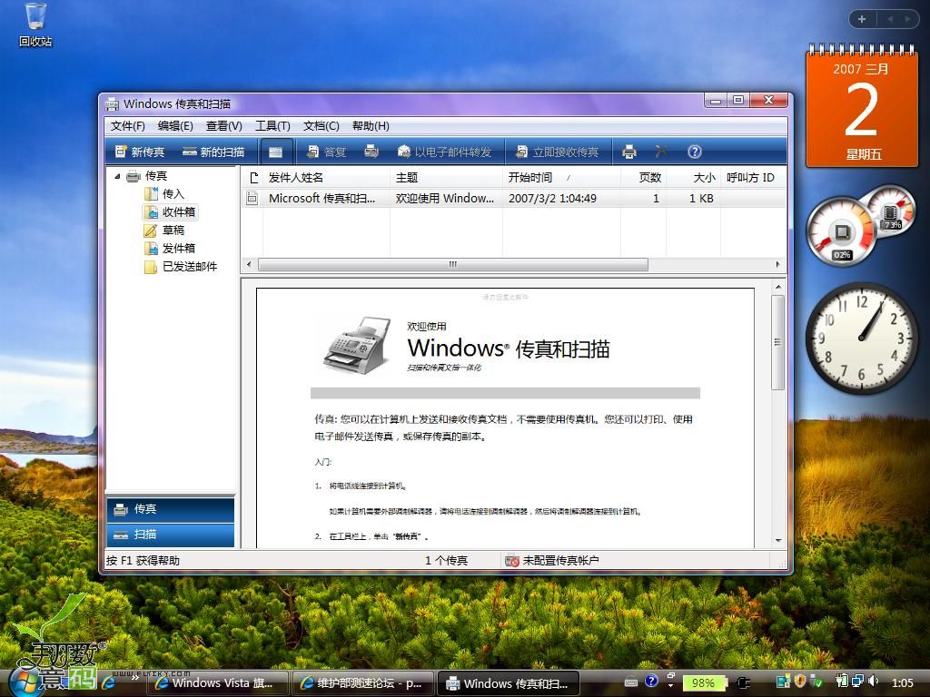Screen dimensions: 930x697
Task: Click the Delete X icon in toolbar
Action: 661,152
